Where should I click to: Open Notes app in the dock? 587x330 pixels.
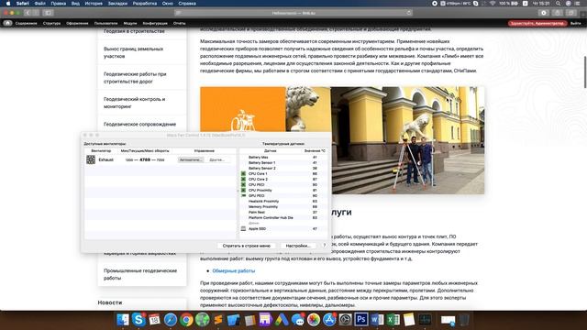(409, 320)
